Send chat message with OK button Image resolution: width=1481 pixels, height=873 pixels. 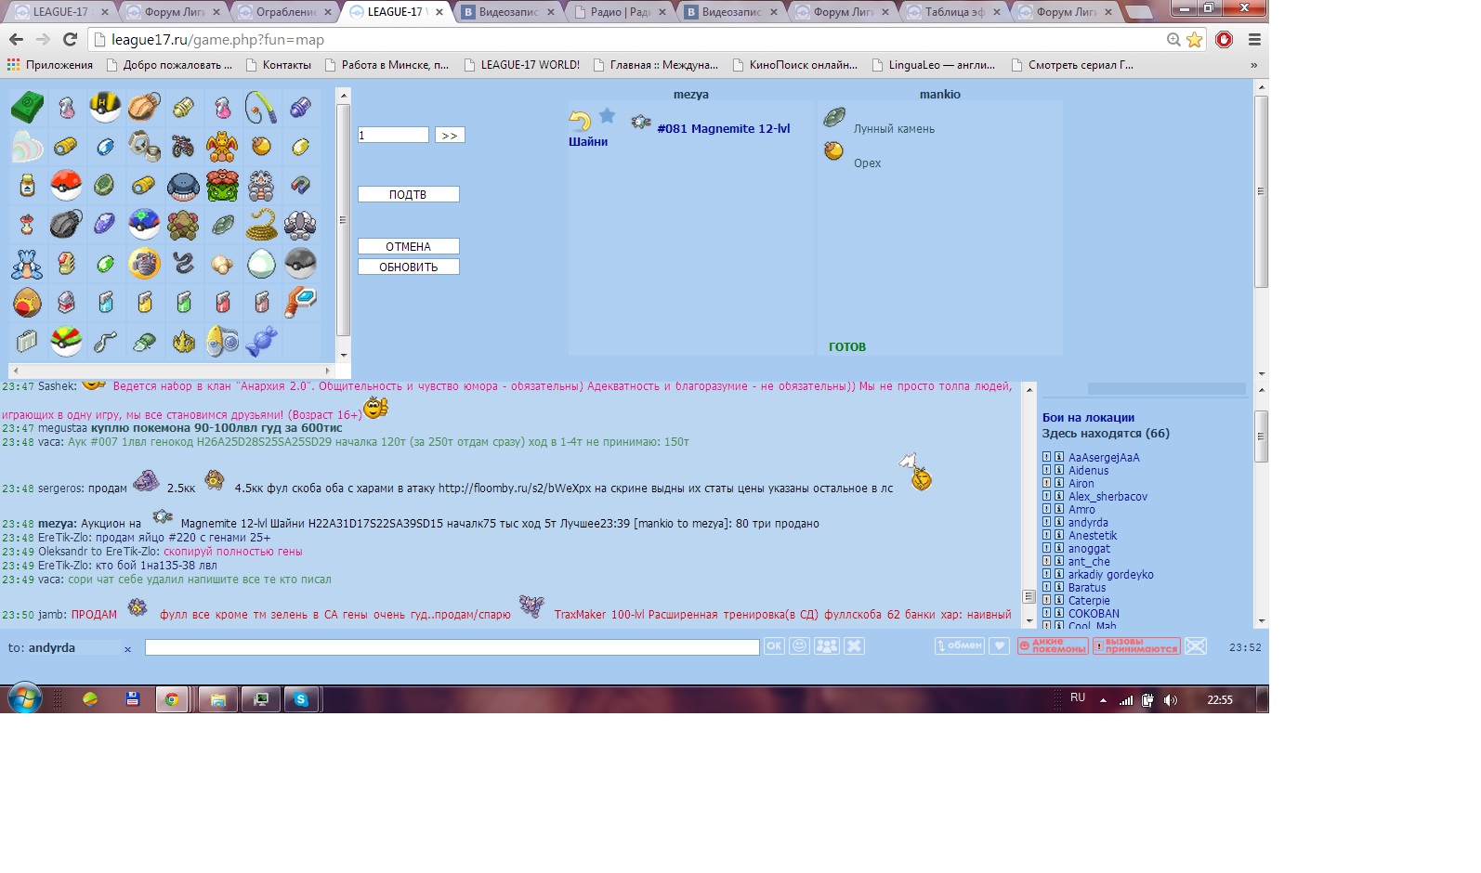[x=774, y=646]
